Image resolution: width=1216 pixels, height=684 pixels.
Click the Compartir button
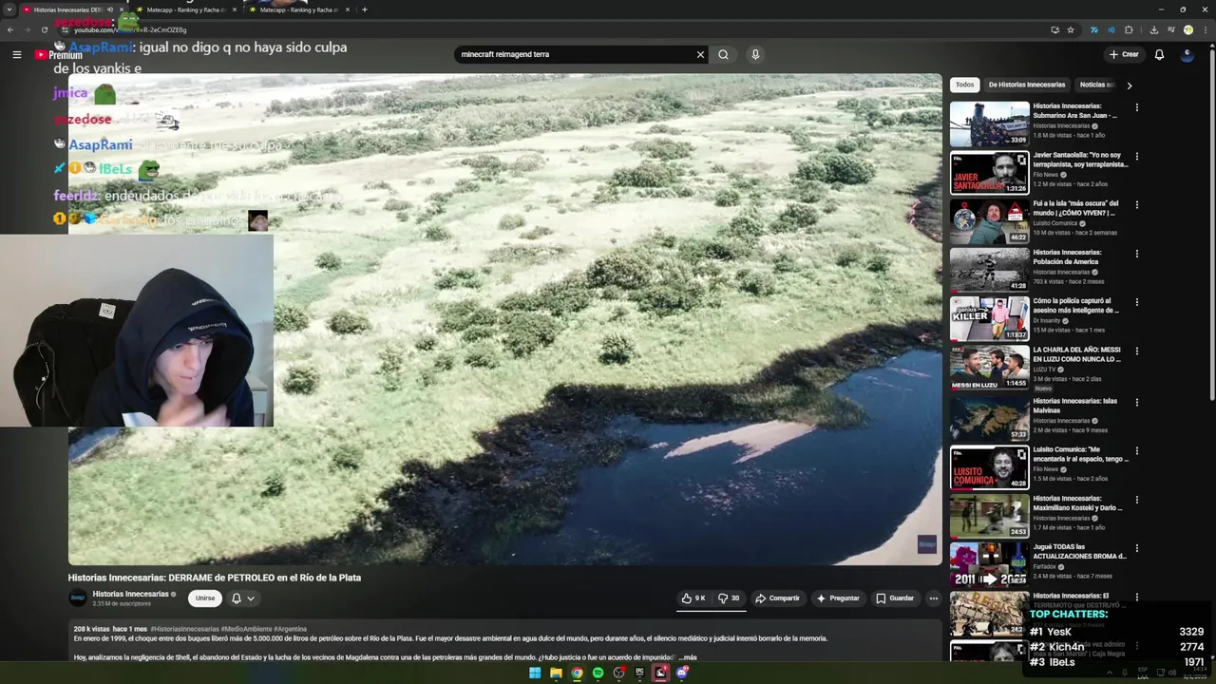pos(777,598)
